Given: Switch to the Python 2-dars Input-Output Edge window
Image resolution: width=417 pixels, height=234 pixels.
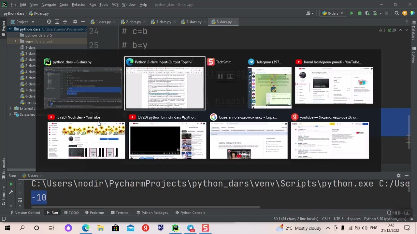Looking at the screenshot, I should click(165, 84).
